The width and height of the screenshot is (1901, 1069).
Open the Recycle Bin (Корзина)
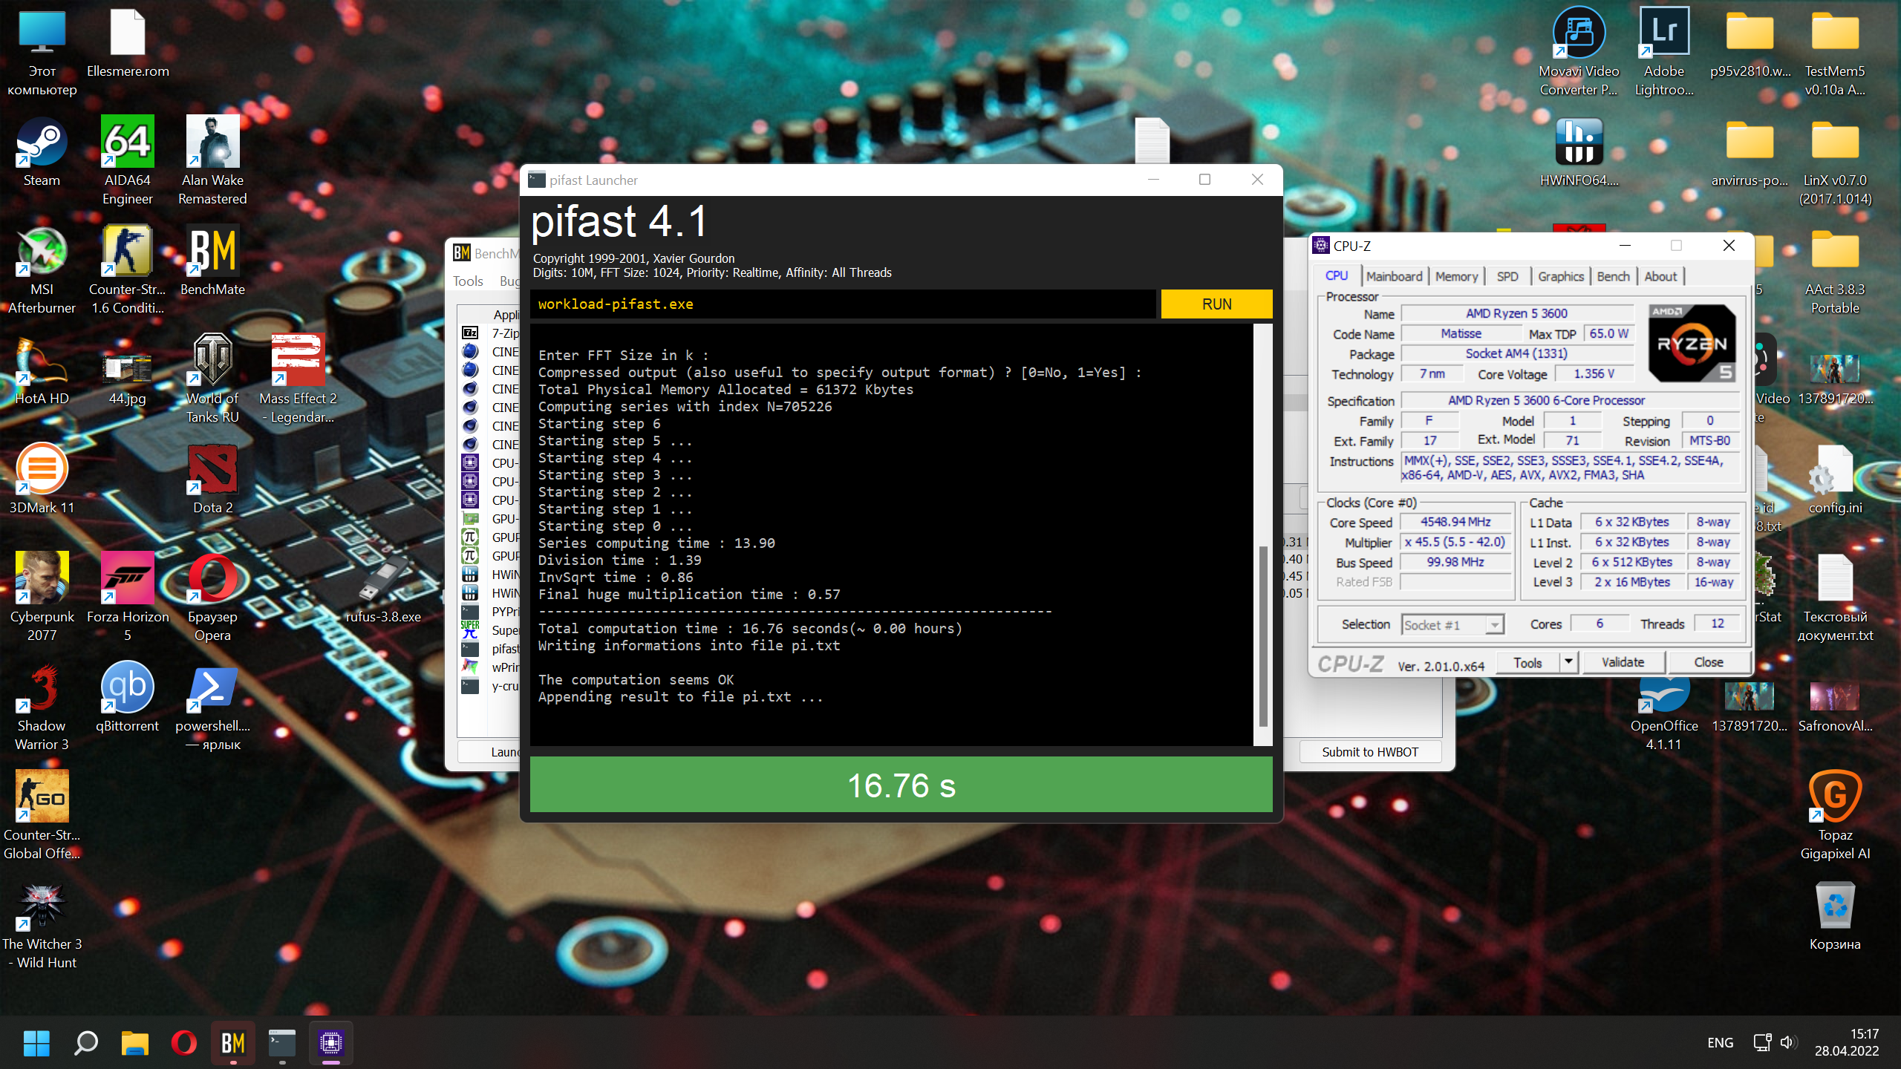tap(1835, 915)
